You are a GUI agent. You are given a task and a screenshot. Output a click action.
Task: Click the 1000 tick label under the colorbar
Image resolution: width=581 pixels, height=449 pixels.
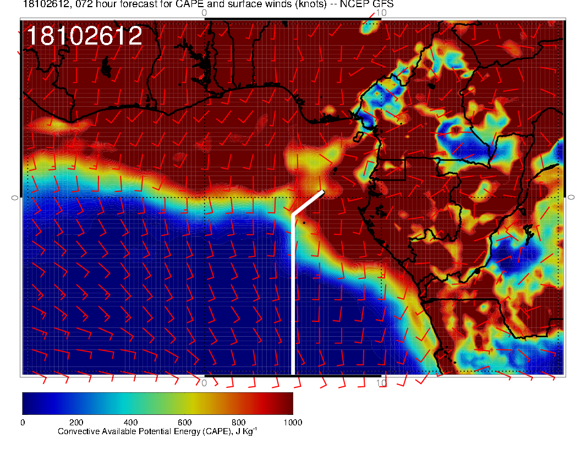click(x=292, y=423)
